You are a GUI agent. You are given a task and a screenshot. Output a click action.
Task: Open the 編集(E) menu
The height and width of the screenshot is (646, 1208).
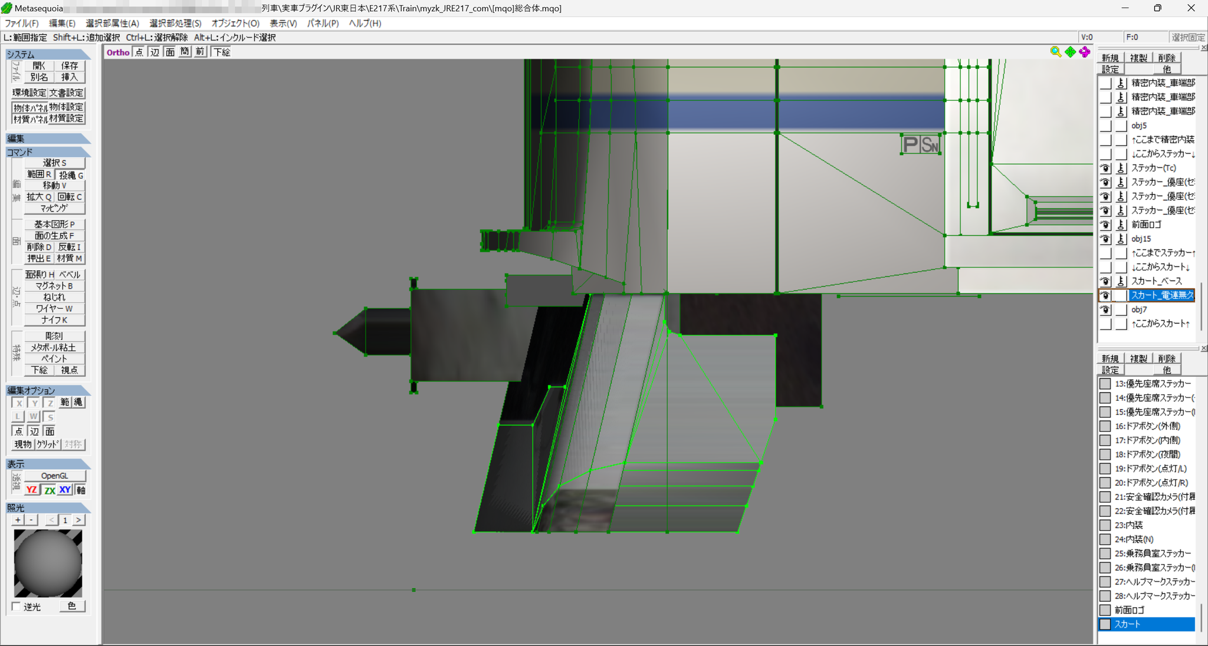62,23
